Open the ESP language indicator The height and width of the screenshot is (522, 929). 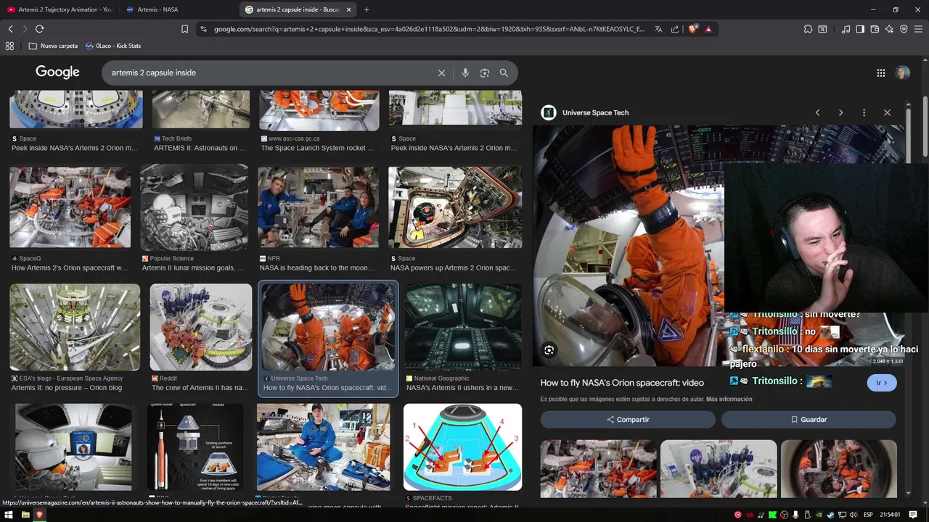[868, 515]
